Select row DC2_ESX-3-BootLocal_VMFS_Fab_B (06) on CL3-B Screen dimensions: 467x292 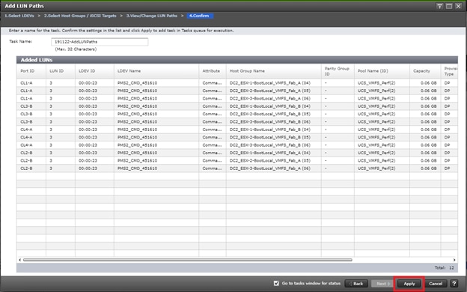click(237, 121)
